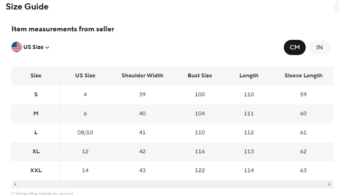Click the right scroll arrow under the table

[x=329, y=184]
